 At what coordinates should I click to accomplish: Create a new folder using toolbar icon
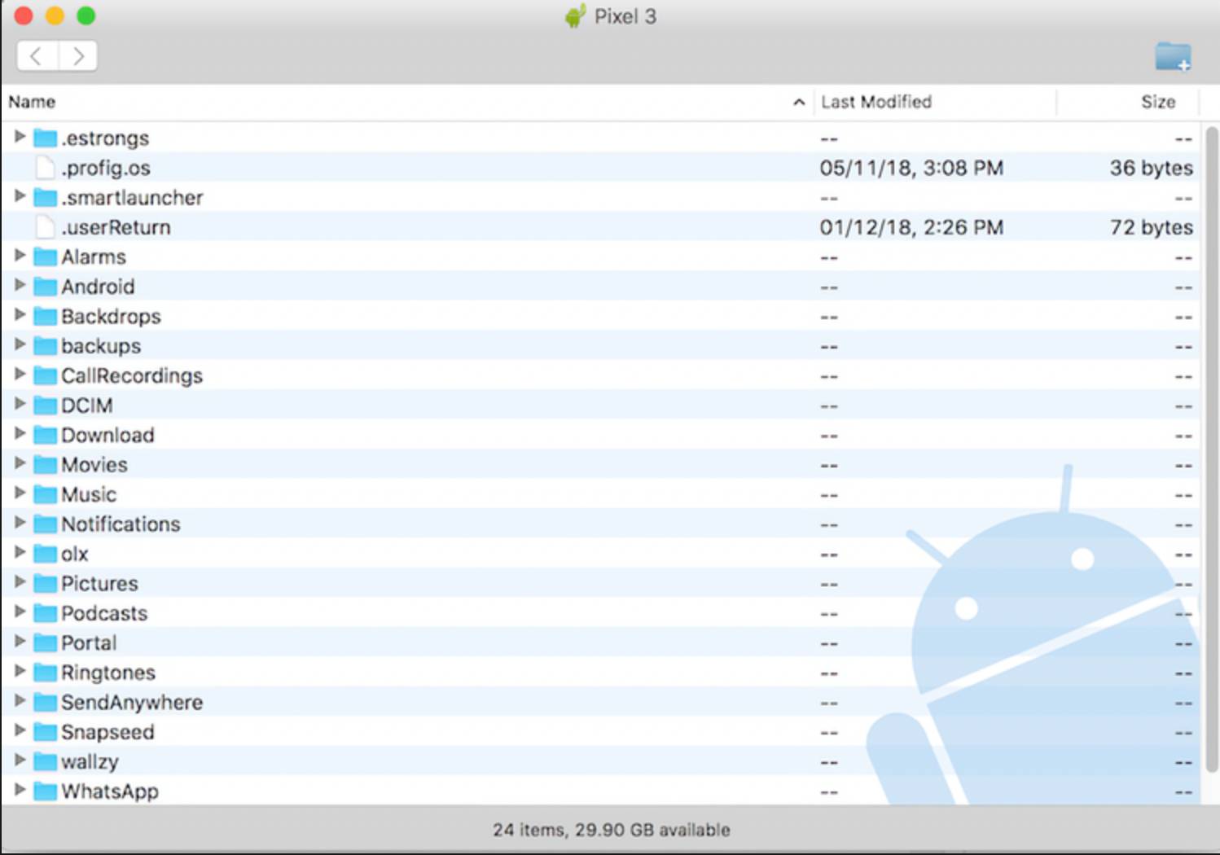[1173, 55]
